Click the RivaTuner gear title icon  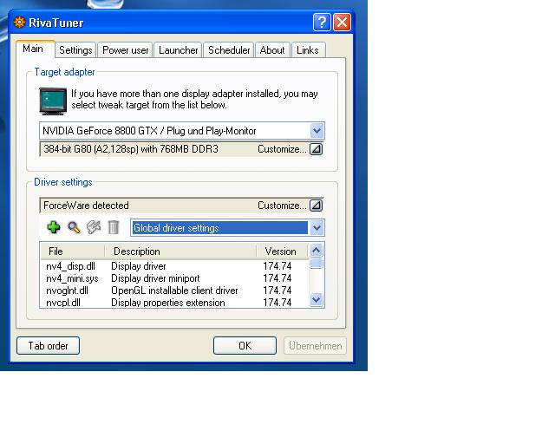coord(19,23)
